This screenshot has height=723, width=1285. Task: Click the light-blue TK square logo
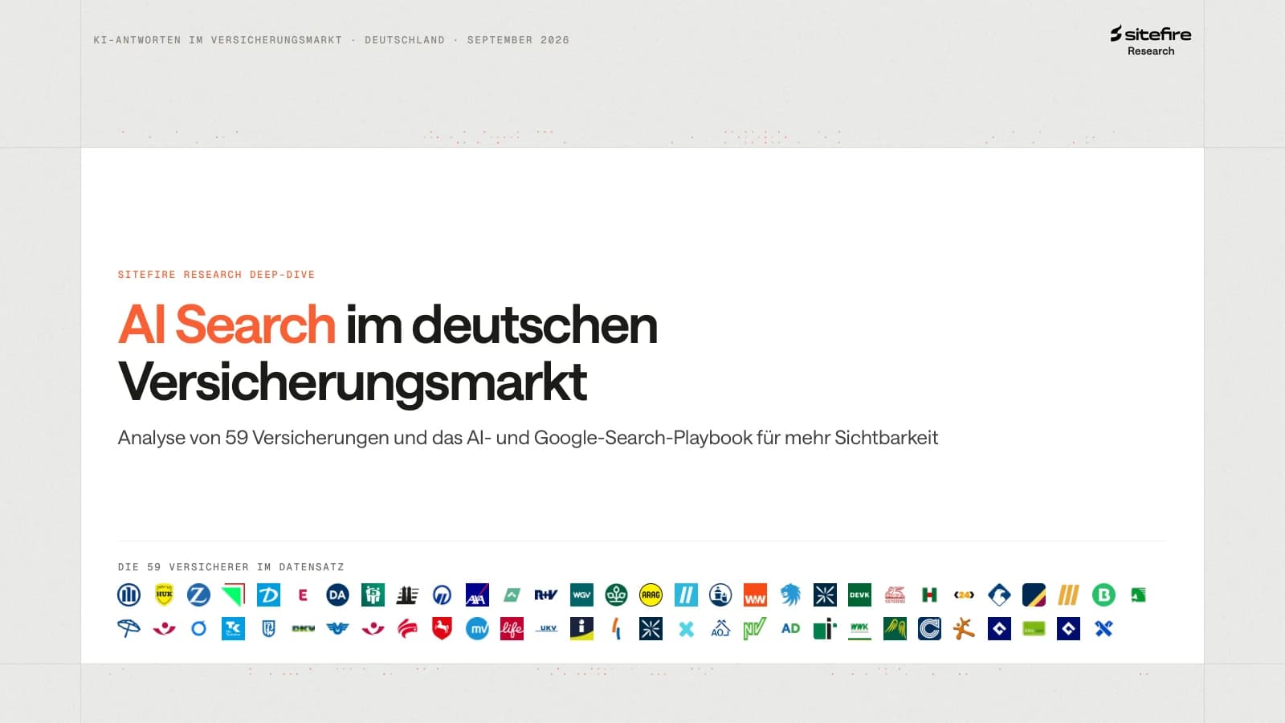tap(233, 628)
